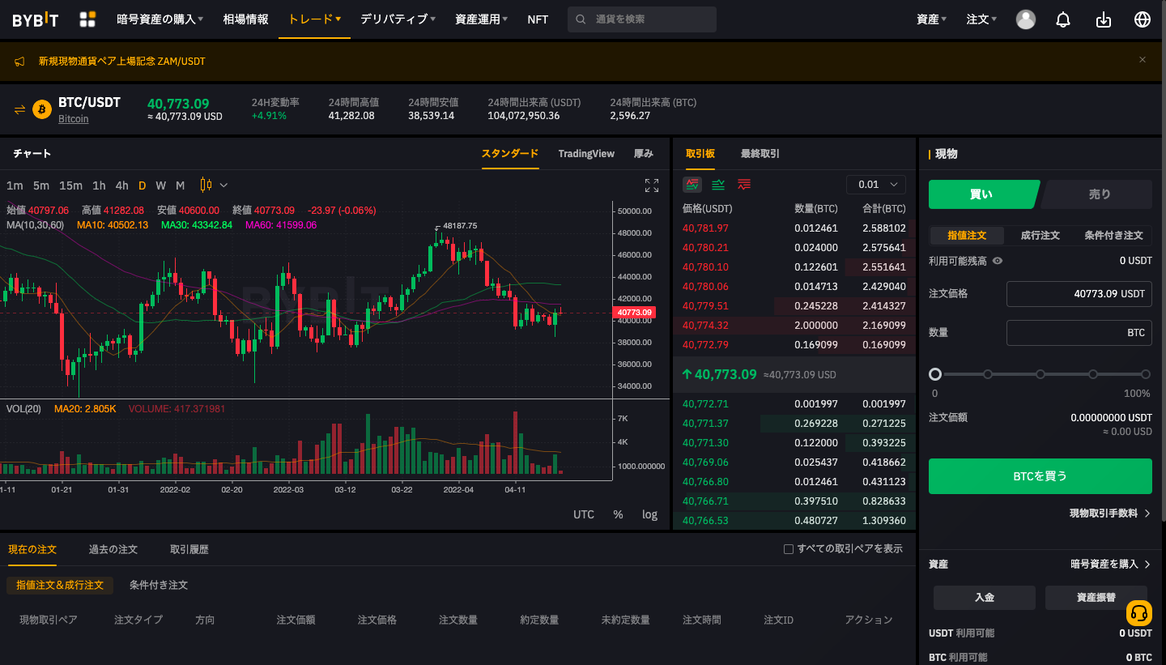Open customer support headset icon
Image resolution: width=1166 pixels, height=665 pixels.
[x=1139, y=613]
